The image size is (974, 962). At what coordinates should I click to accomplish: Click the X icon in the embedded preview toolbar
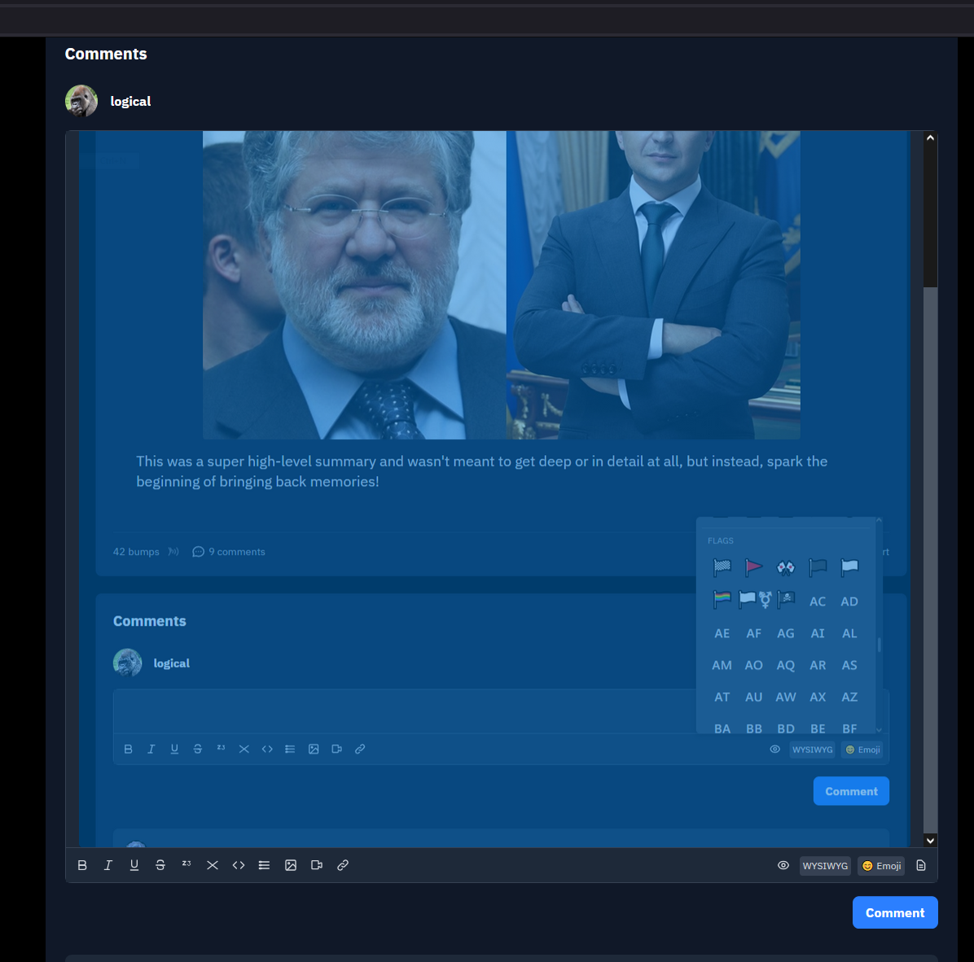[x=244, y=749]
